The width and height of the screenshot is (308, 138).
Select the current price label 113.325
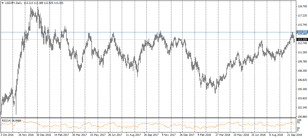point(302,40)
